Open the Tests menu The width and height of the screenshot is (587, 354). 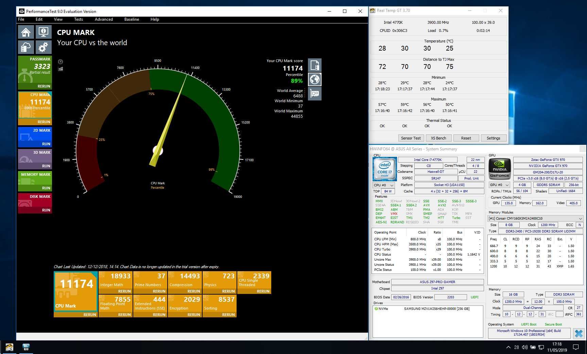point(79,19)
